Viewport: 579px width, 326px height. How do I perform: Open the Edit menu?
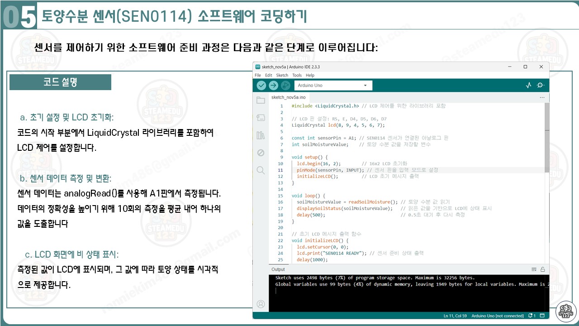tap(269, 75)
